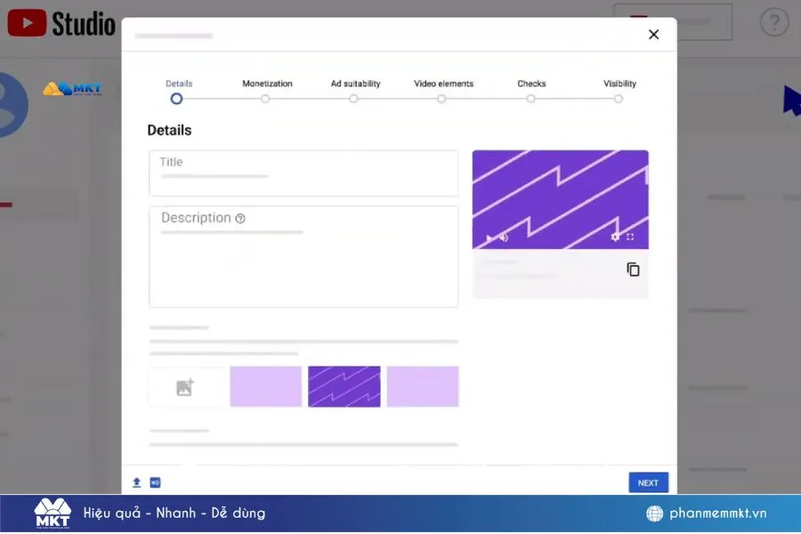
Task: Go to the Monetization step
Action: 265,99
